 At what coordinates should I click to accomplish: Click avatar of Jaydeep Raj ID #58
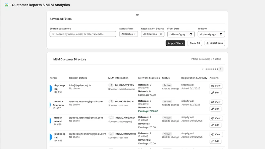pyautogui.click(x=51, y=88)
